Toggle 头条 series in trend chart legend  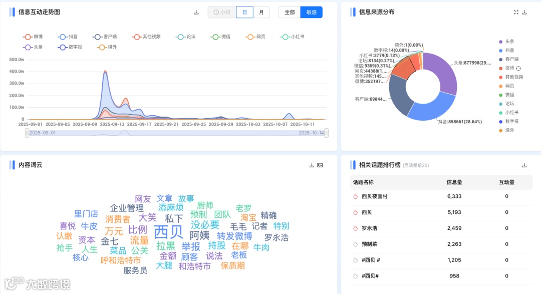[x=33, y=47]
